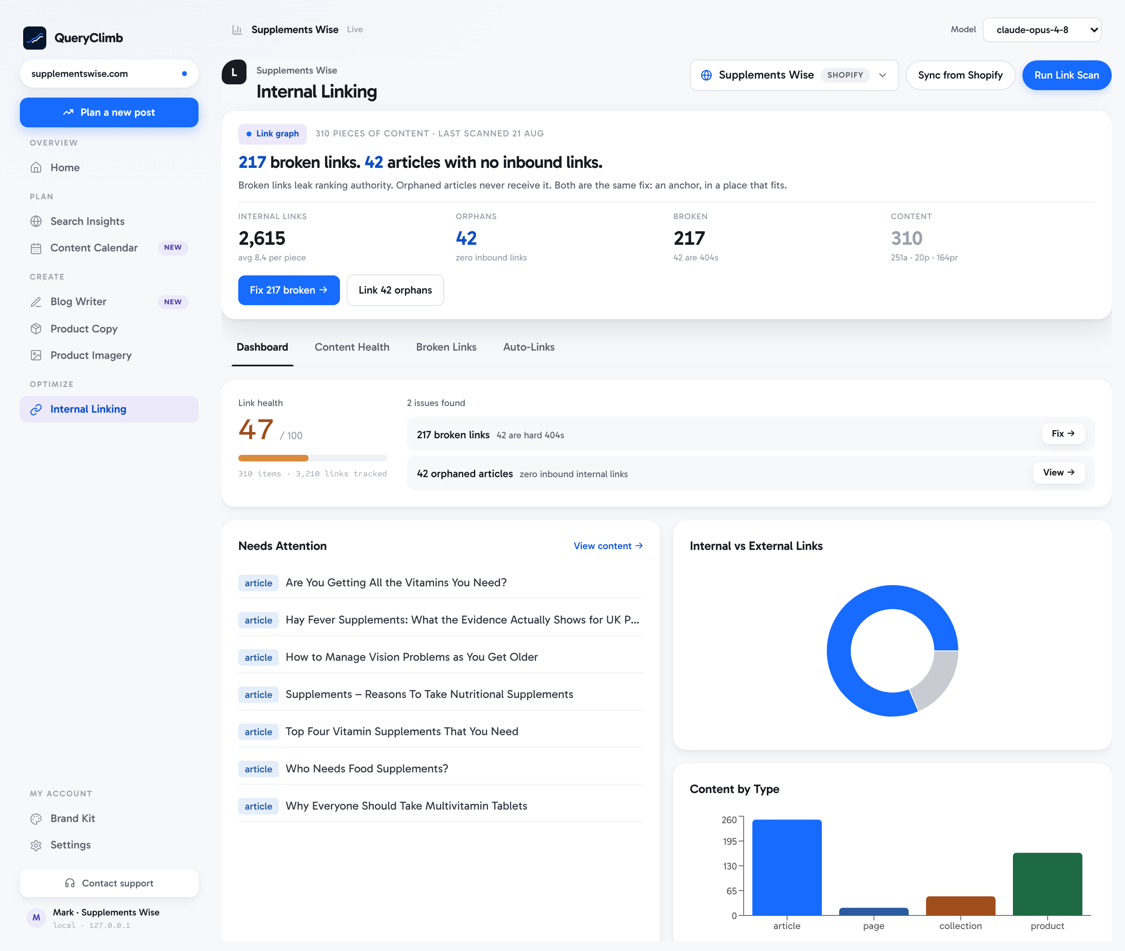The height and width of the screenshot is (951, 1125).
Task: Open Brand Kit in the sidebar
Action: [x=109, y=818]
